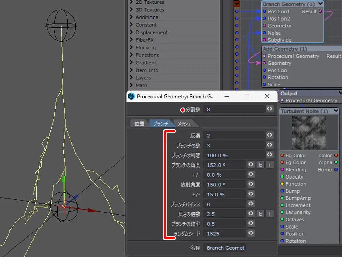Click the arrow stepper next to 反復
This screenshot has width=342, height=257.
coord(269,135)
